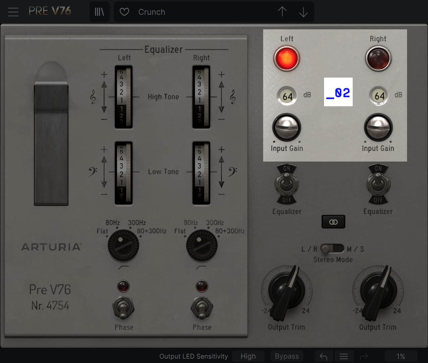This screenshot has height=363, width=428.
Task: Click the CPU meter showing 1%
Action: (401, 357)
